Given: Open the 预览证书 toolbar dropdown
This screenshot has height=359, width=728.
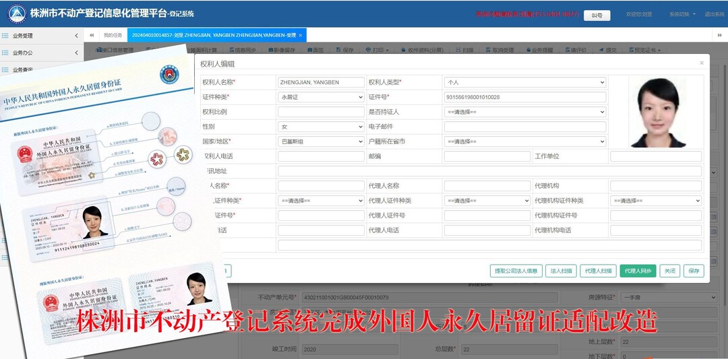Looking at the screenshot, I should tap(644, 50).
